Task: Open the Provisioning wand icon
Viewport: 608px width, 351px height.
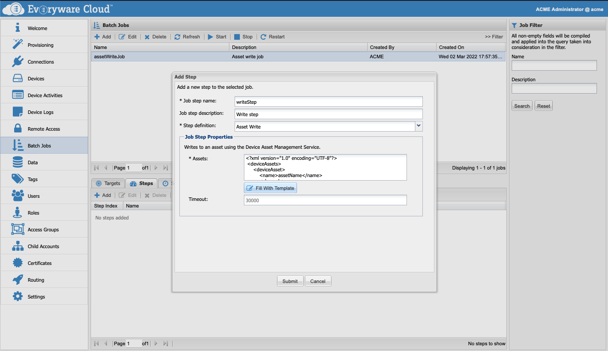Action: [18, 45]
